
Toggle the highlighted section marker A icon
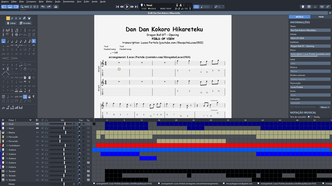[x=25, y=97]
